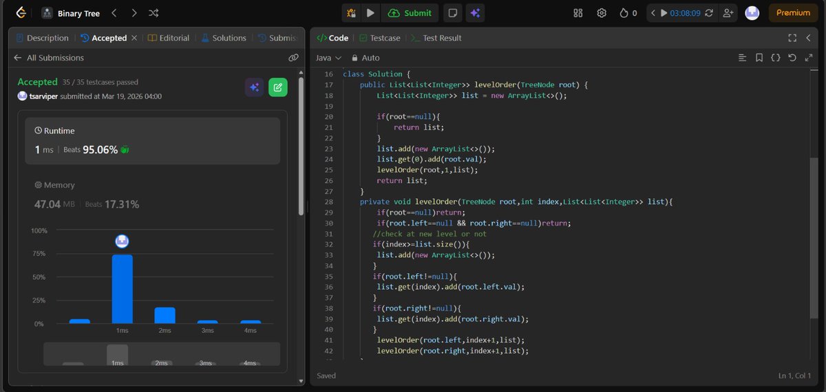Select the Memory stats card
Screen dimensions: 826x392
(153, 195)
